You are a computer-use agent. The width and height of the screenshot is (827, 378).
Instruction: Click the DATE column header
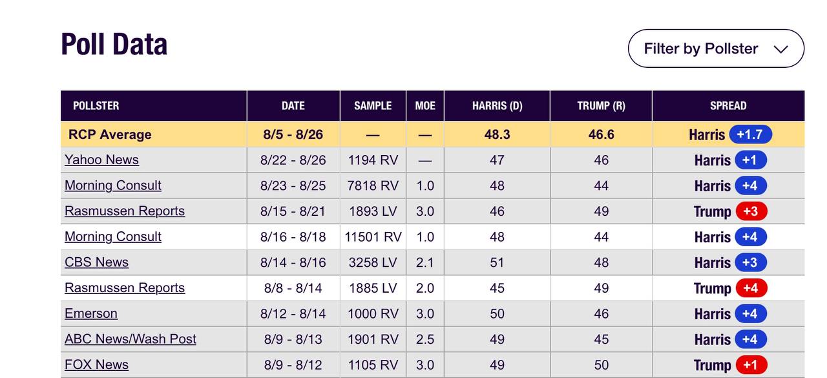(x=293, y=106)
